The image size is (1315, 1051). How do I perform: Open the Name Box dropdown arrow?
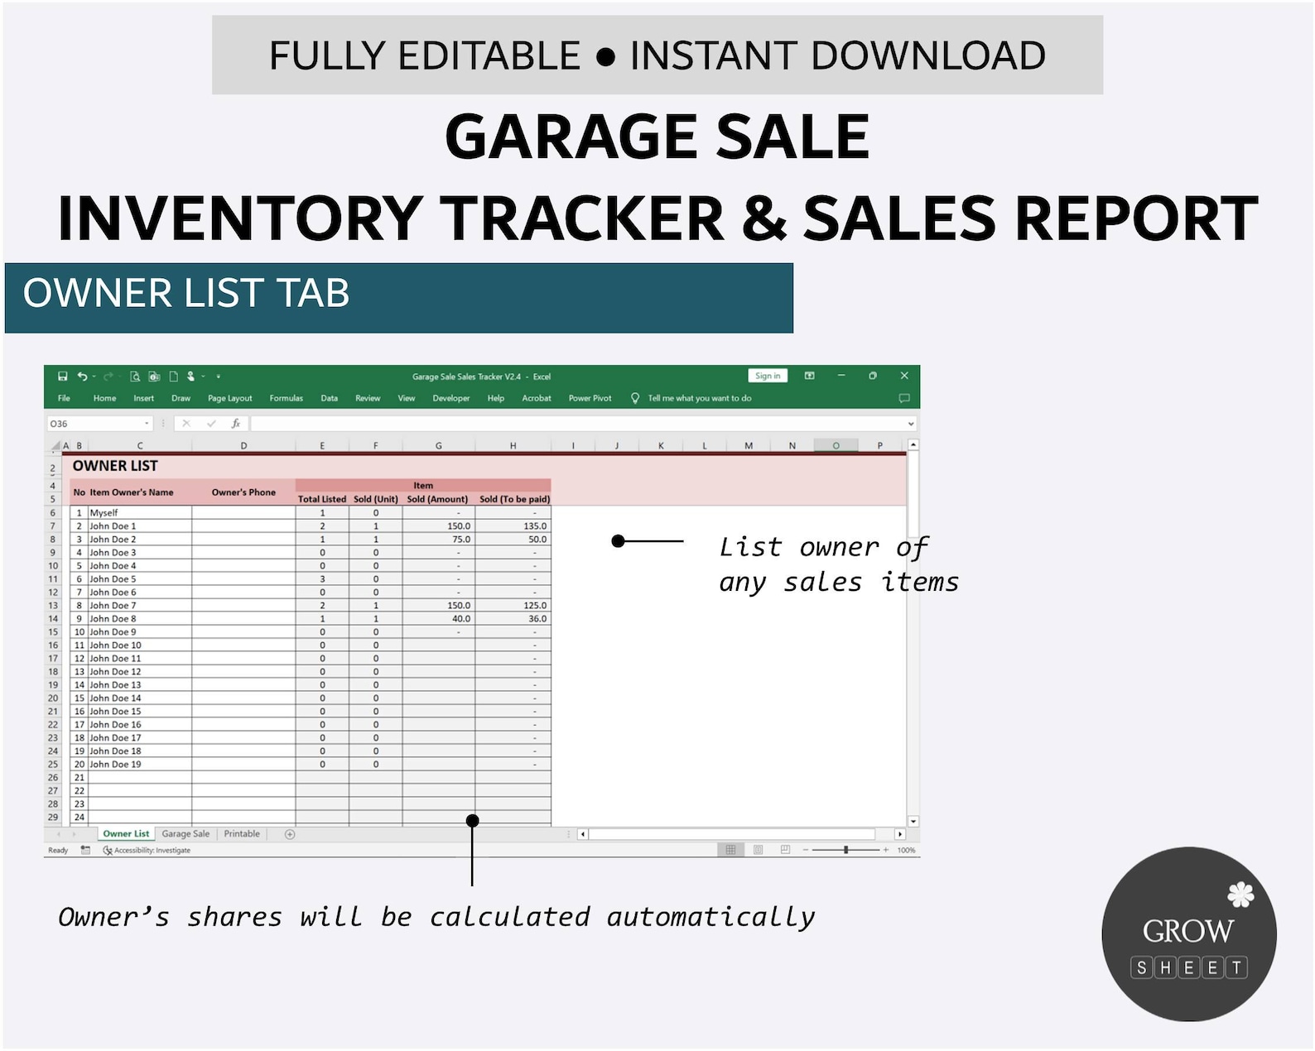coord(147,424)
